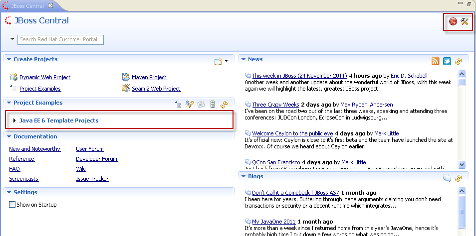Open Wiki link
Screen dimensions: 476x236
pyautogui.click(x=81, y=169)
